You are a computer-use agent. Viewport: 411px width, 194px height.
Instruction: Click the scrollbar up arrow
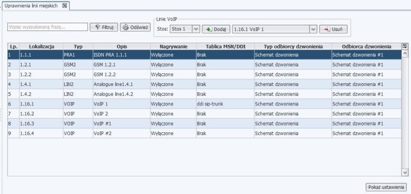[405, 54]
